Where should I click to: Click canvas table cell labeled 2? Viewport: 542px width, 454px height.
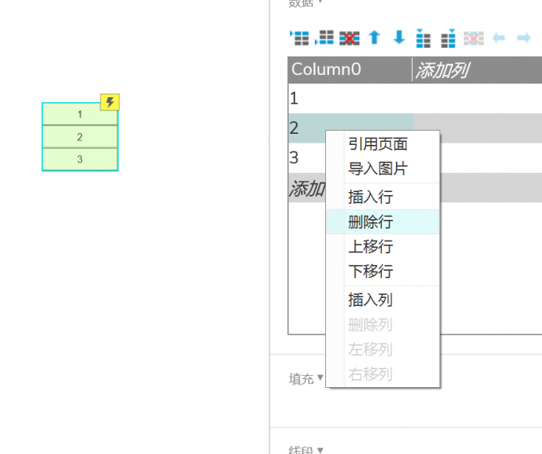[x=80, y=137]
